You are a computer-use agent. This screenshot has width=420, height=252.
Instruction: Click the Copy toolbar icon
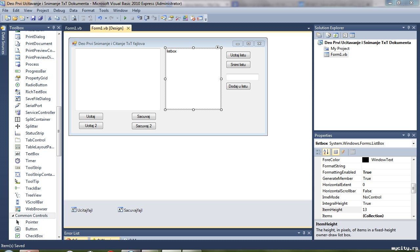point(57,18)
